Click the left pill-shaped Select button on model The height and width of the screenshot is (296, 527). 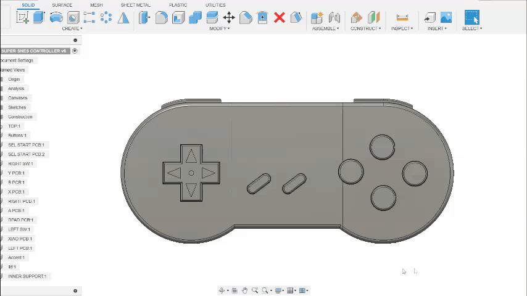259,184
